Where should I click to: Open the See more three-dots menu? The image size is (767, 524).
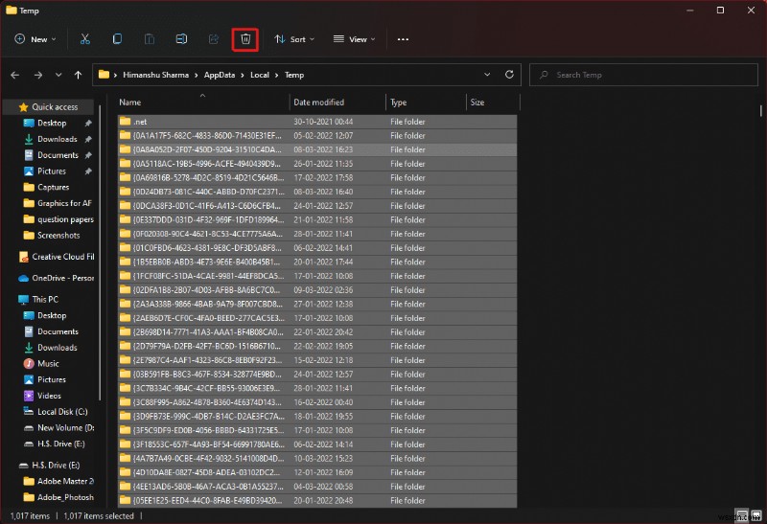[x=403, y=39]
